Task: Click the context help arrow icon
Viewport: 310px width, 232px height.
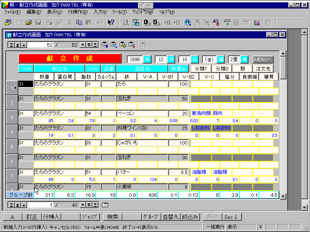Action: (111, 22)
